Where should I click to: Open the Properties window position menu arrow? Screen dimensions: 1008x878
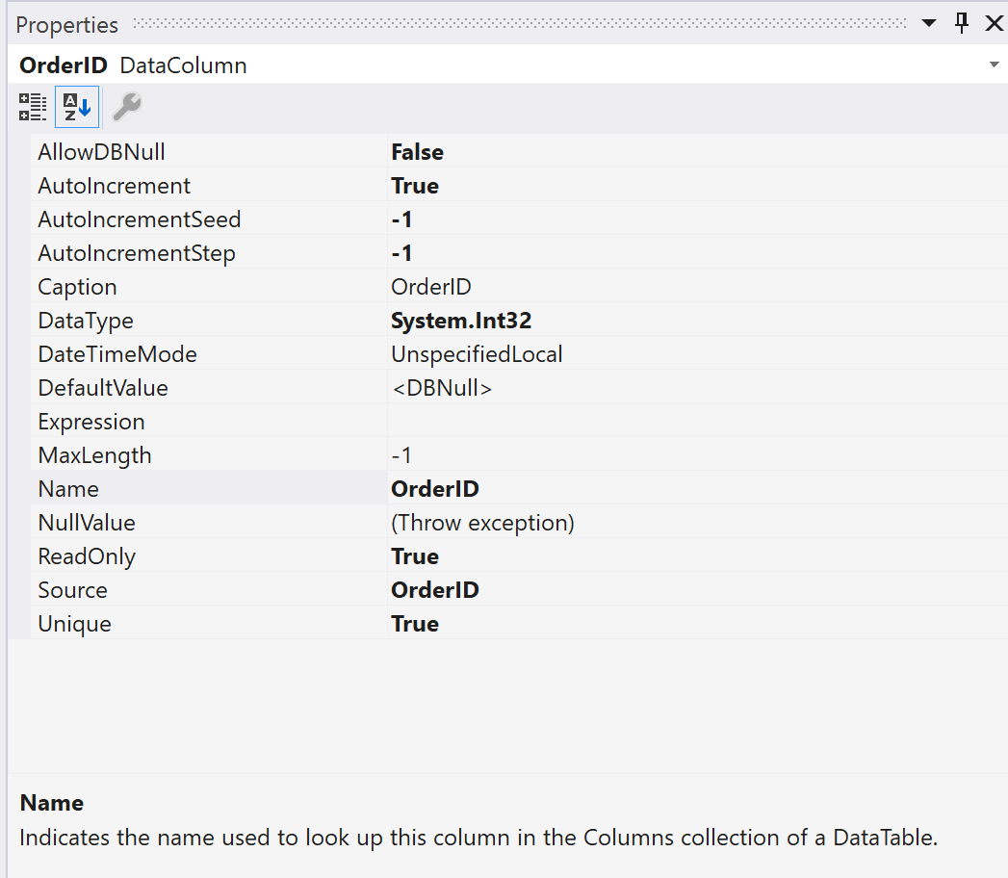coord(927,22)
